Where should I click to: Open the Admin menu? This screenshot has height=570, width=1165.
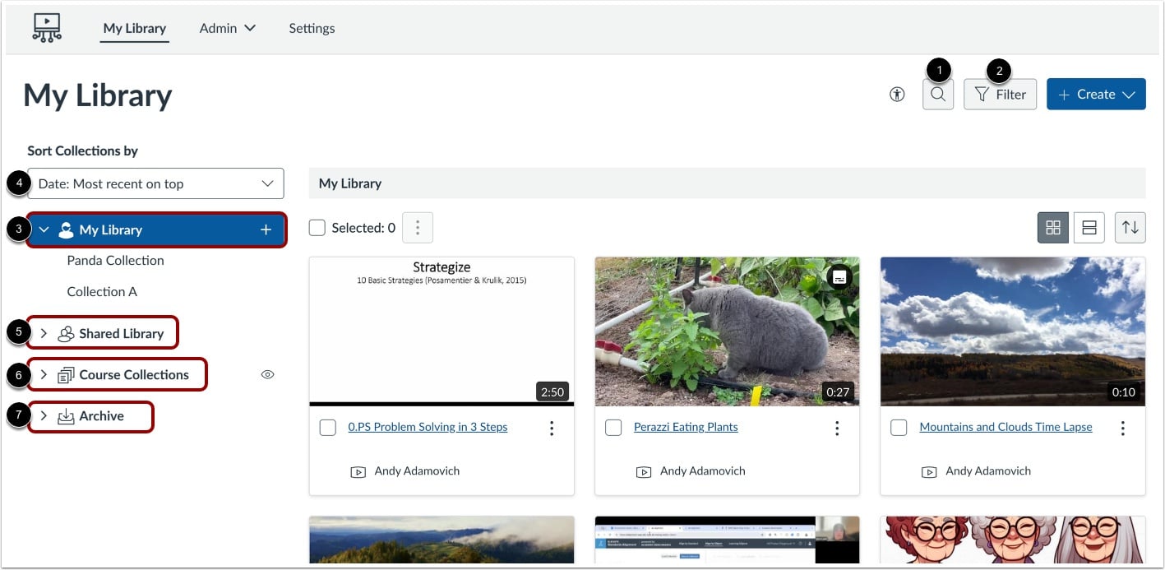(228, 28)
